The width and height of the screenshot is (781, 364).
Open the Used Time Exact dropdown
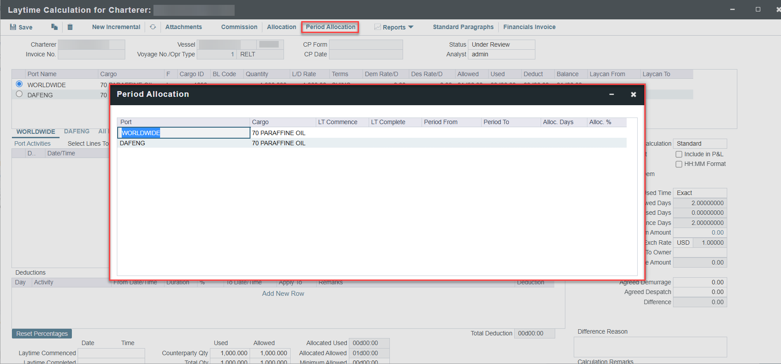click(x=699, y=193)
